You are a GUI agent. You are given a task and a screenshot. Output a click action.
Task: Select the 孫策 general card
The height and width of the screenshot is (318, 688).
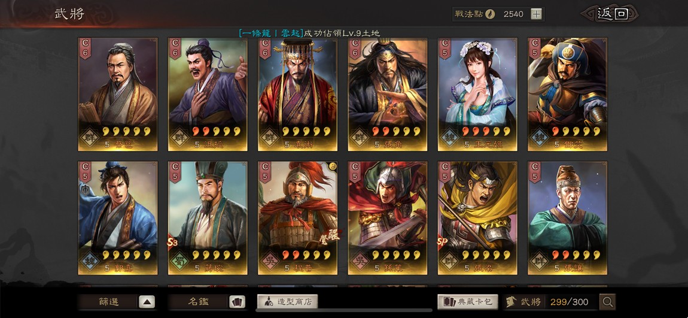388,218
